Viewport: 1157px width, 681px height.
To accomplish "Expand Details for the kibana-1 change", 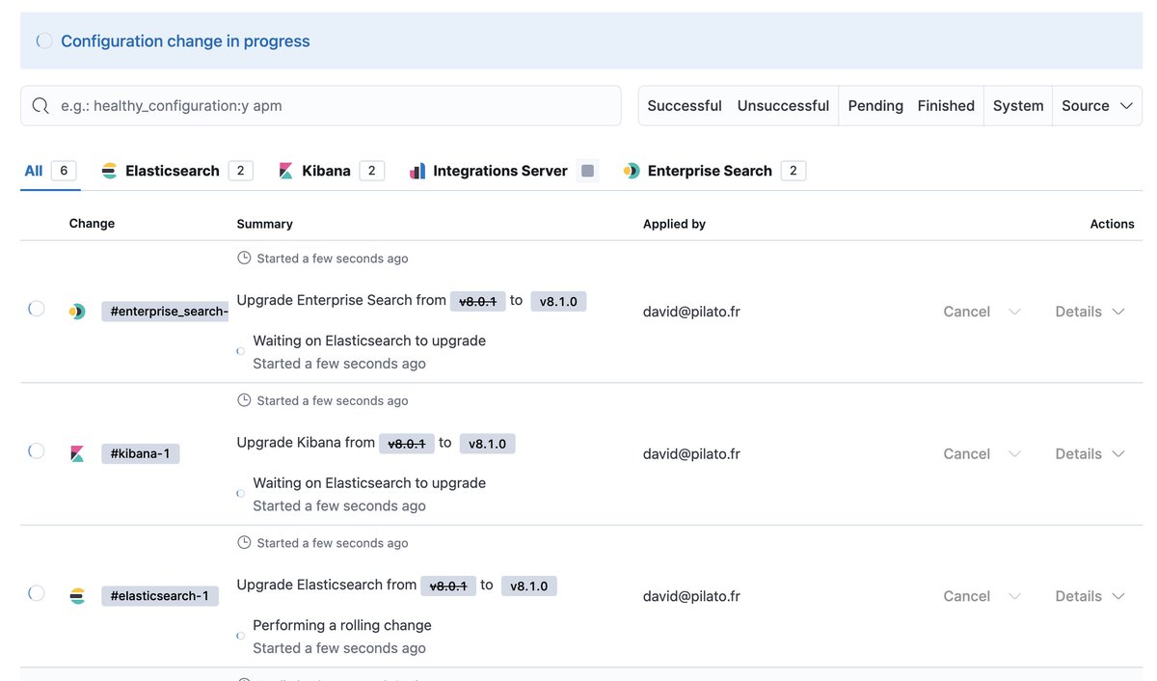I will tap(1090, 454).
